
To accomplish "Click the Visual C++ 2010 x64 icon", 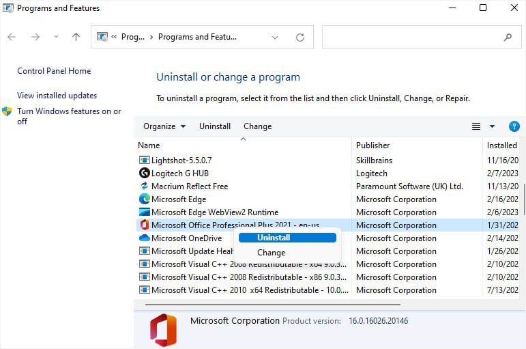I will [144, 290].
